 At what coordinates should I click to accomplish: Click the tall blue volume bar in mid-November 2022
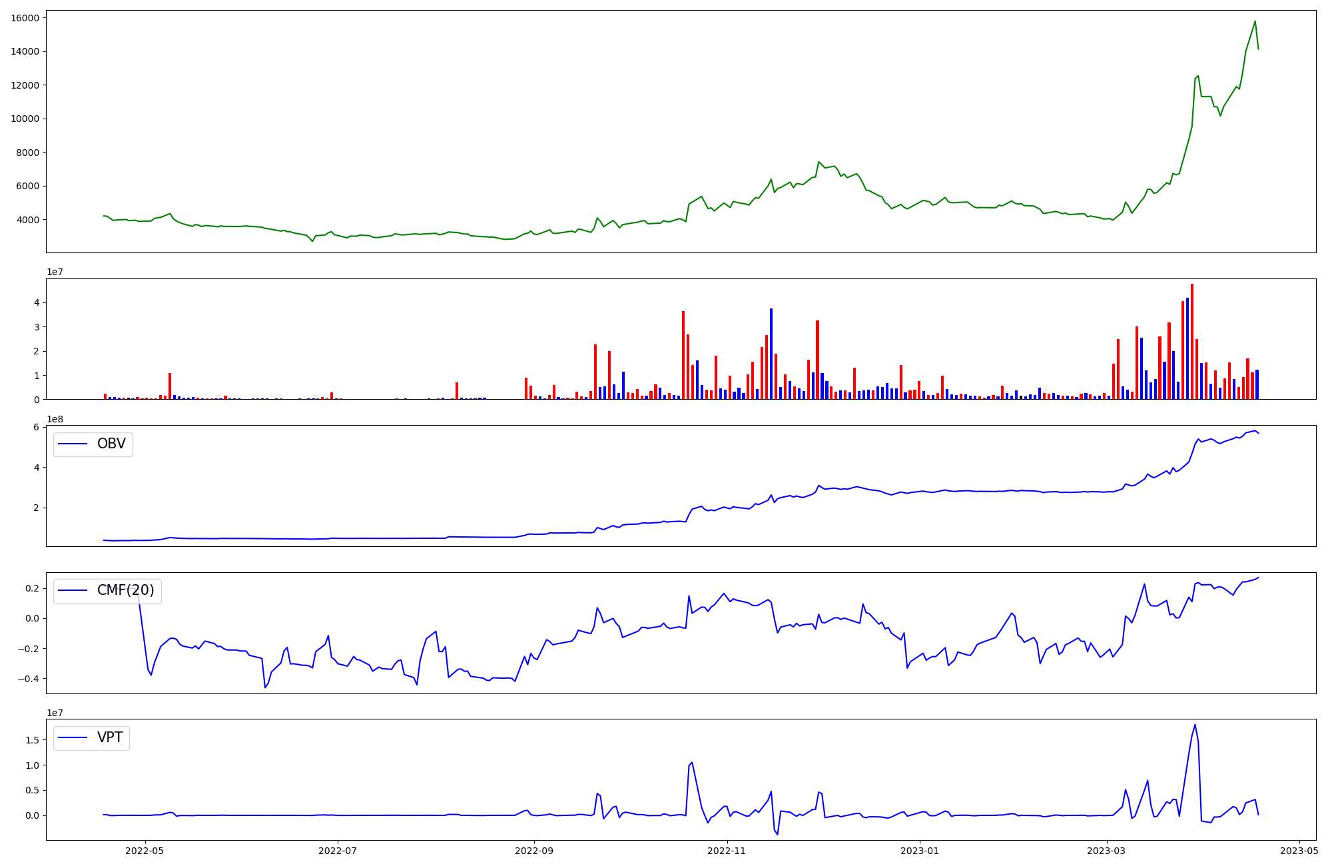pos(771,354)
